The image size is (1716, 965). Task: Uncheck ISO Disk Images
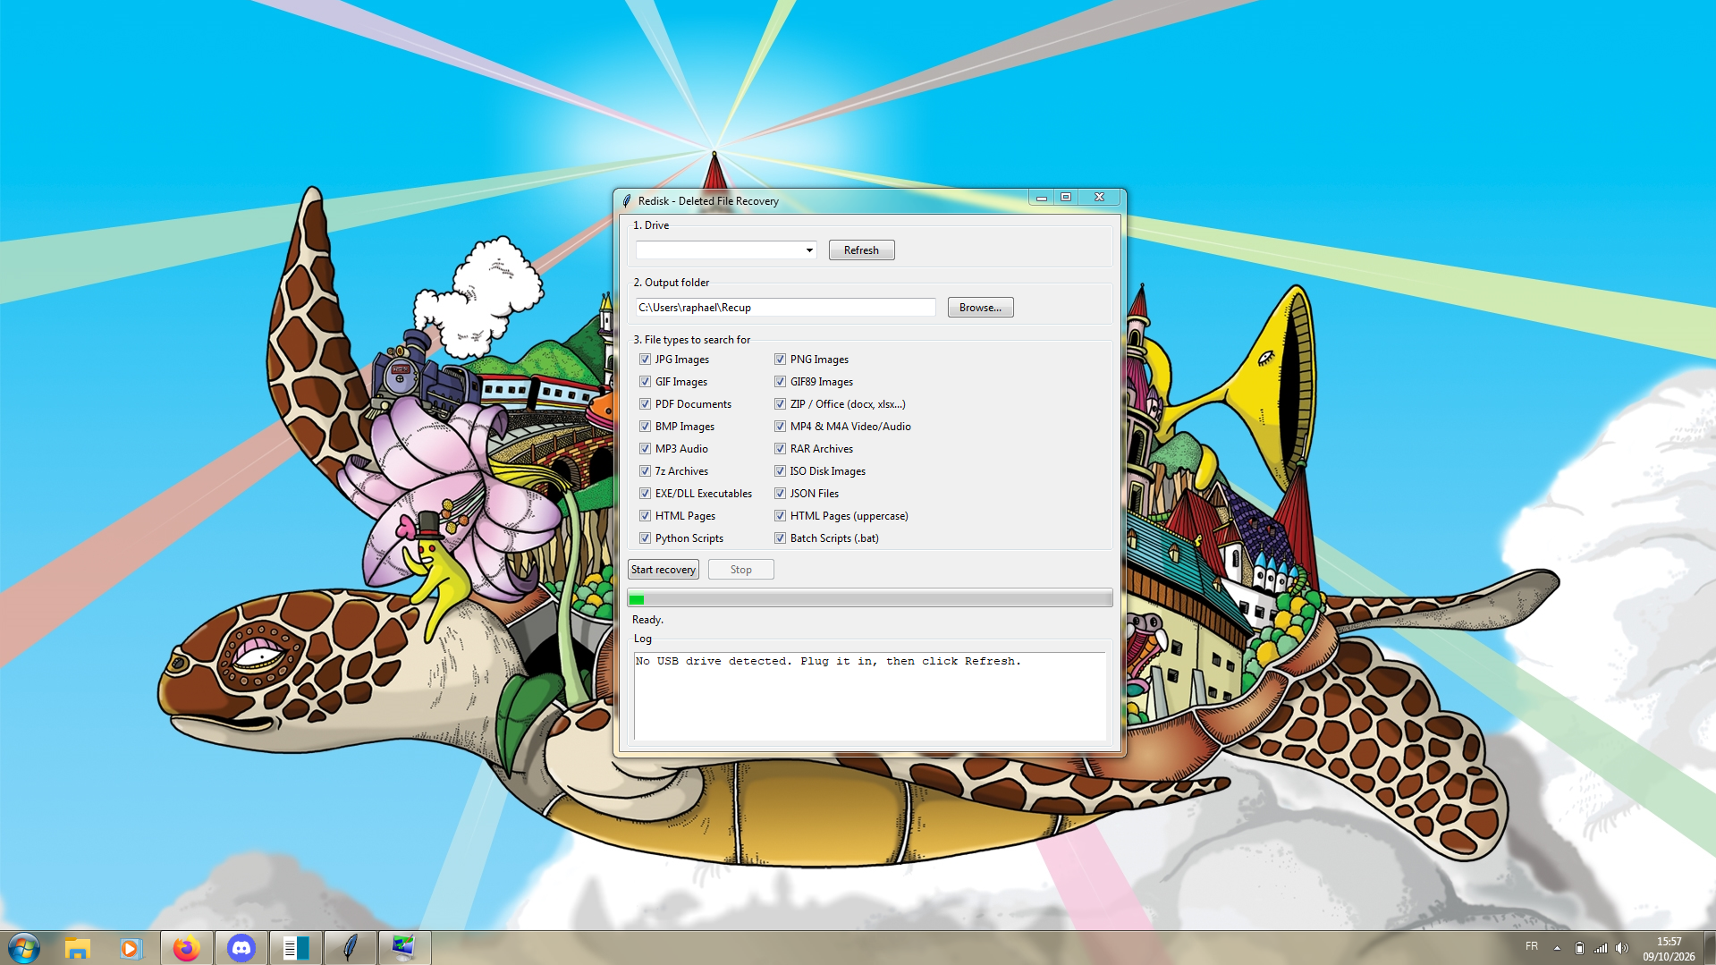pyautogui.click(x=780, y=471)
